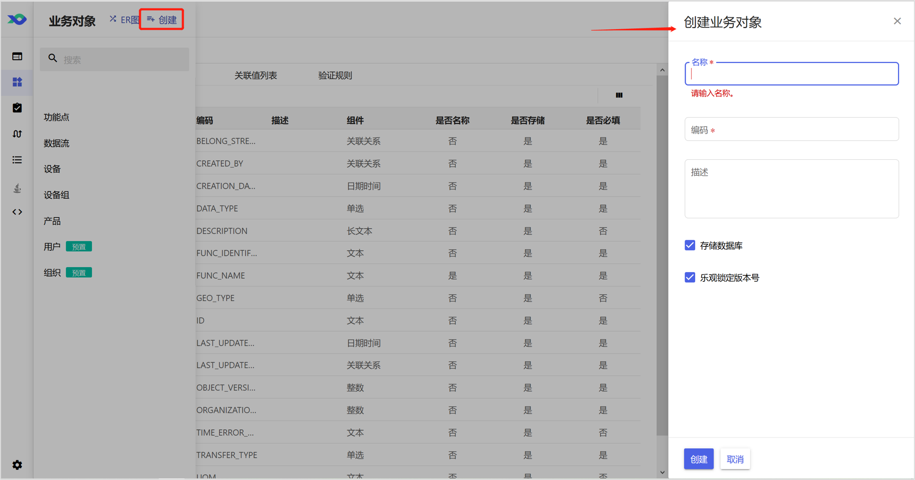Select the ID field row

[x=418, y=320]
